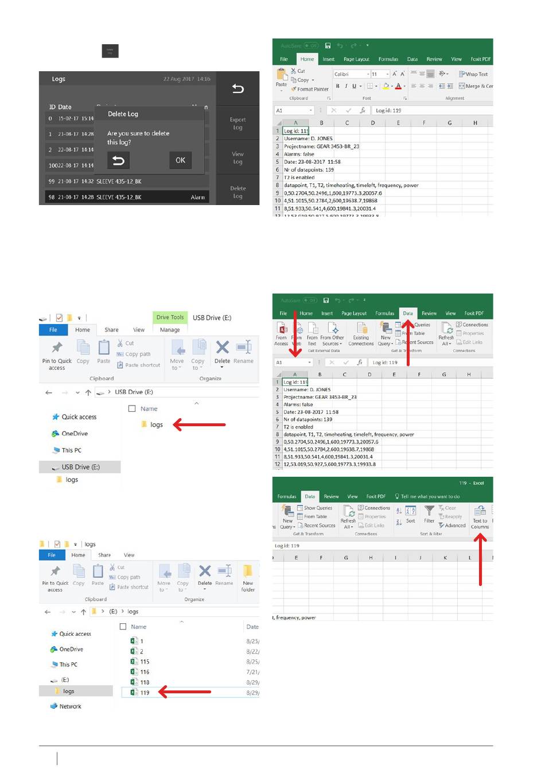This screenshot has height=772, width=545.
Task: Open Sort dialog button in 119 - Excel
Action: coord(411,514)
